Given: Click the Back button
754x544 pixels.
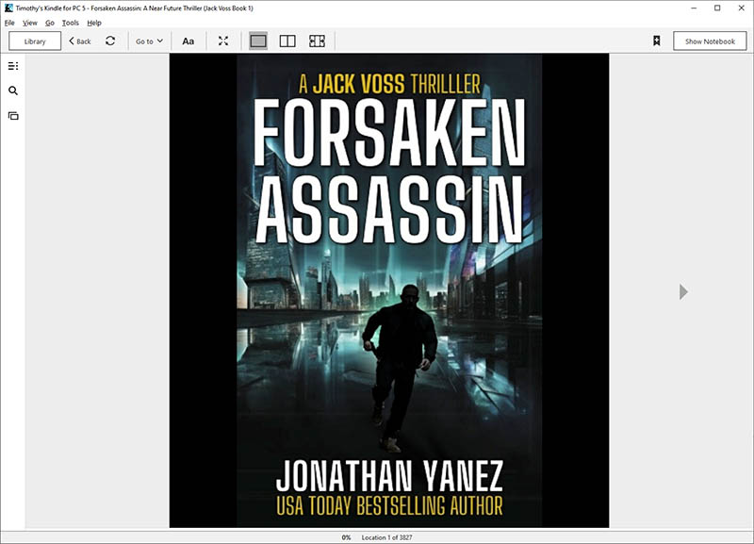Looking at the screenshot, I should pyautogui.click(x=80, y=41).
